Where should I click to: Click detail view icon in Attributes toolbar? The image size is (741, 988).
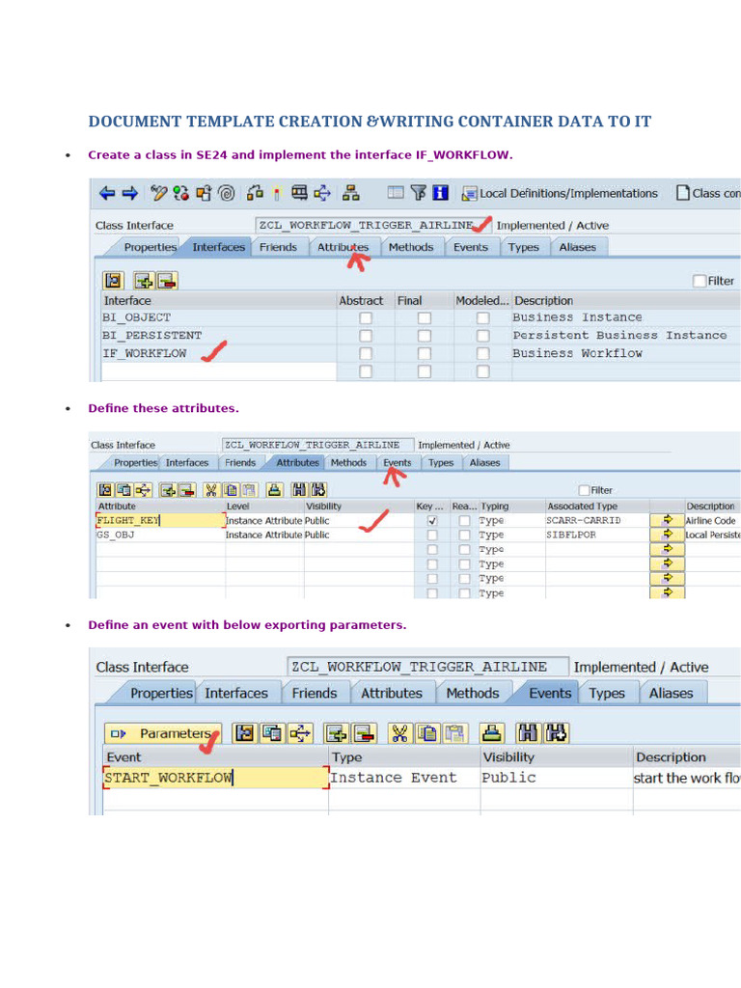[x=105, y=489]
